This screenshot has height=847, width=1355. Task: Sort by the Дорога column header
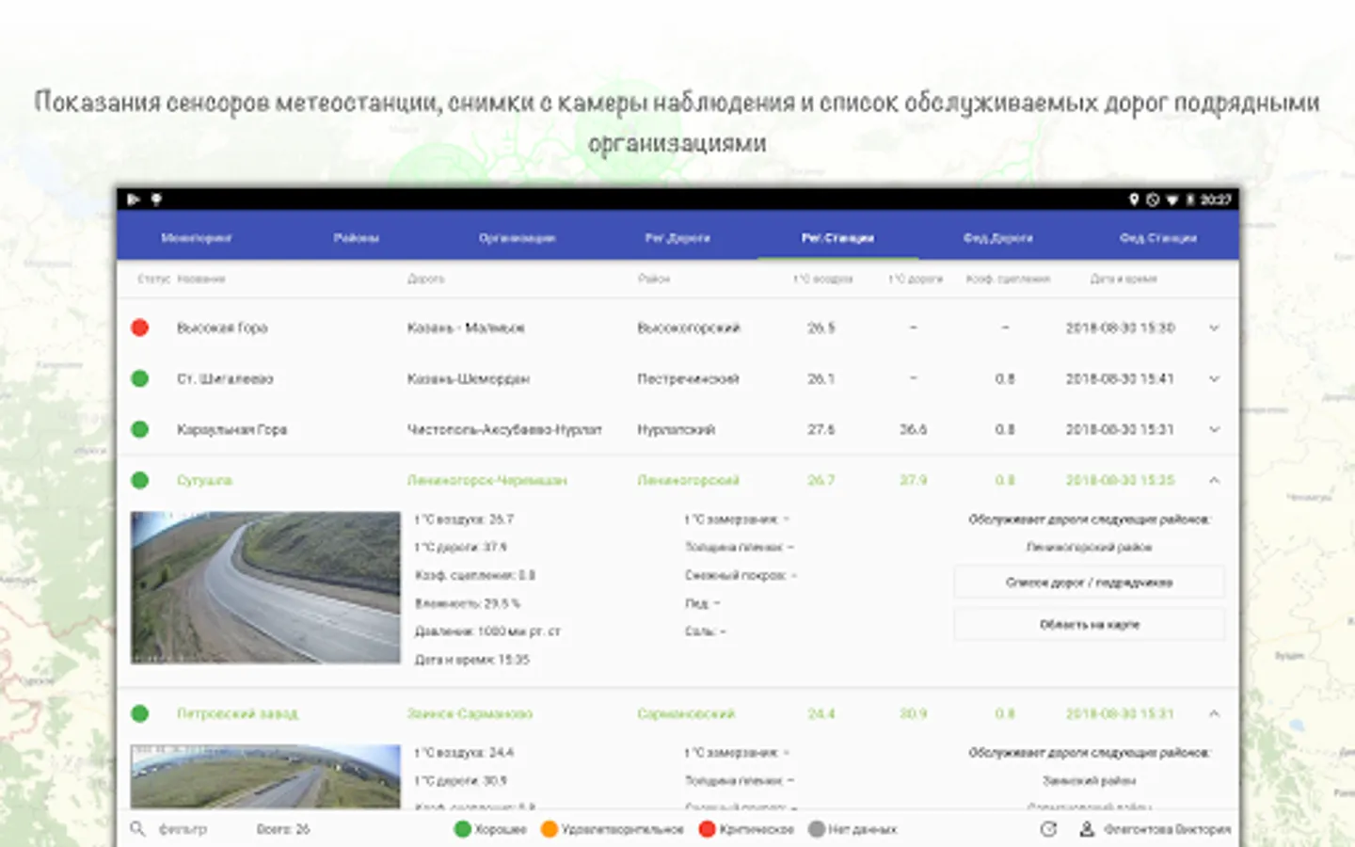[x=426, y=279]
